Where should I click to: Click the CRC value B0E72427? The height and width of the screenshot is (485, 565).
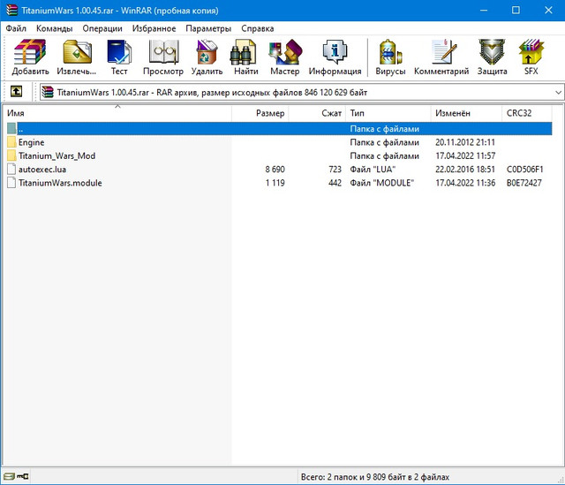click(524, 183)
